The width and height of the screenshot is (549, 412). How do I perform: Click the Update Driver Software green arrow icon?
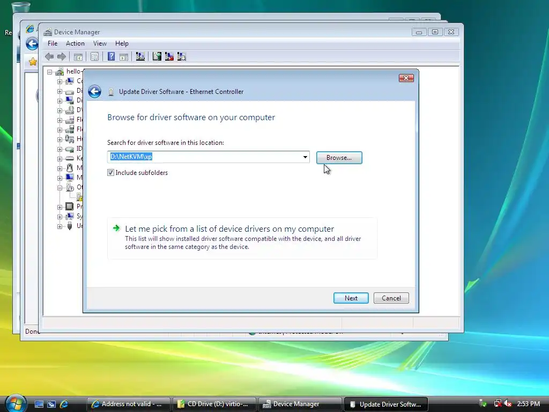157,56
